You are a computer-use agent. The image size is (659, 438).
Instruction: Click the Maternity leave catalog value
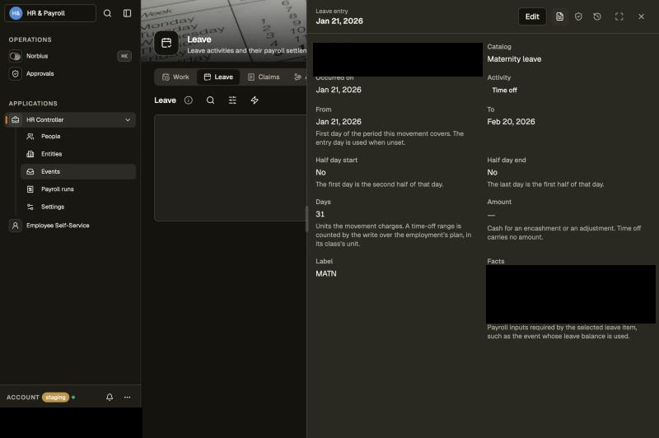[514, 59]
